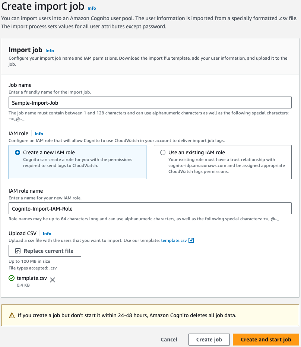This screenshot has height=347, width=301.
Task: Open the Info link next to Import job heading
Action: pyautogui.click(x=50, y=51)
